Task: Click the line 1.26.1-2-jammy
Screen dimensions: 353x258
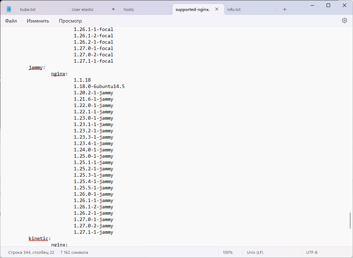Action: (x=94, y=207)
